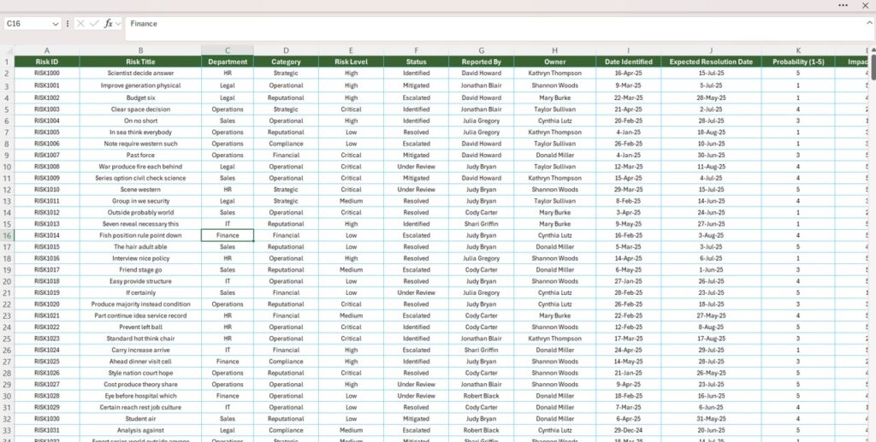This screenshot has width=876, height=442.
Task: Select row 16 header
Action: tap(7, 235)
